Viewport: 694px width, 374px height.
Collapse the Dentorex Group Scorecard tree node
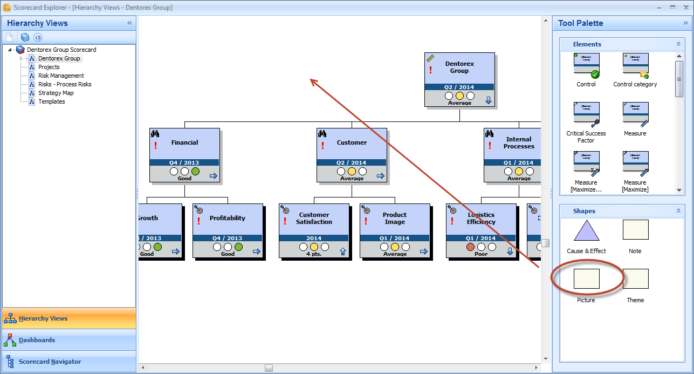pos(10,50)
